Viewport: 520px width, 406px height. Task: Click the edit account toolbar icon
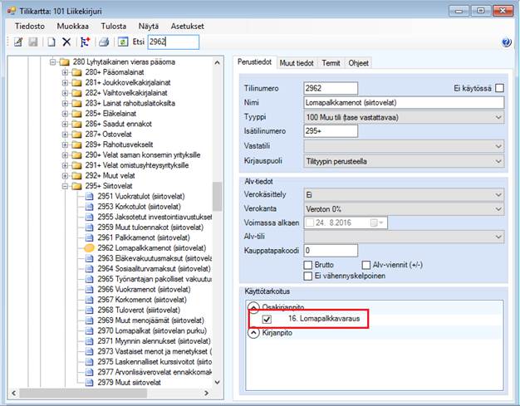18,42
